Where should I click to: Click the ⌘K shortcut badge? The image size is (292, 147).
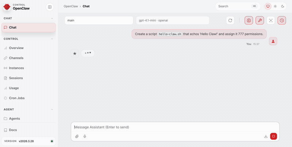tap(254, 6)
